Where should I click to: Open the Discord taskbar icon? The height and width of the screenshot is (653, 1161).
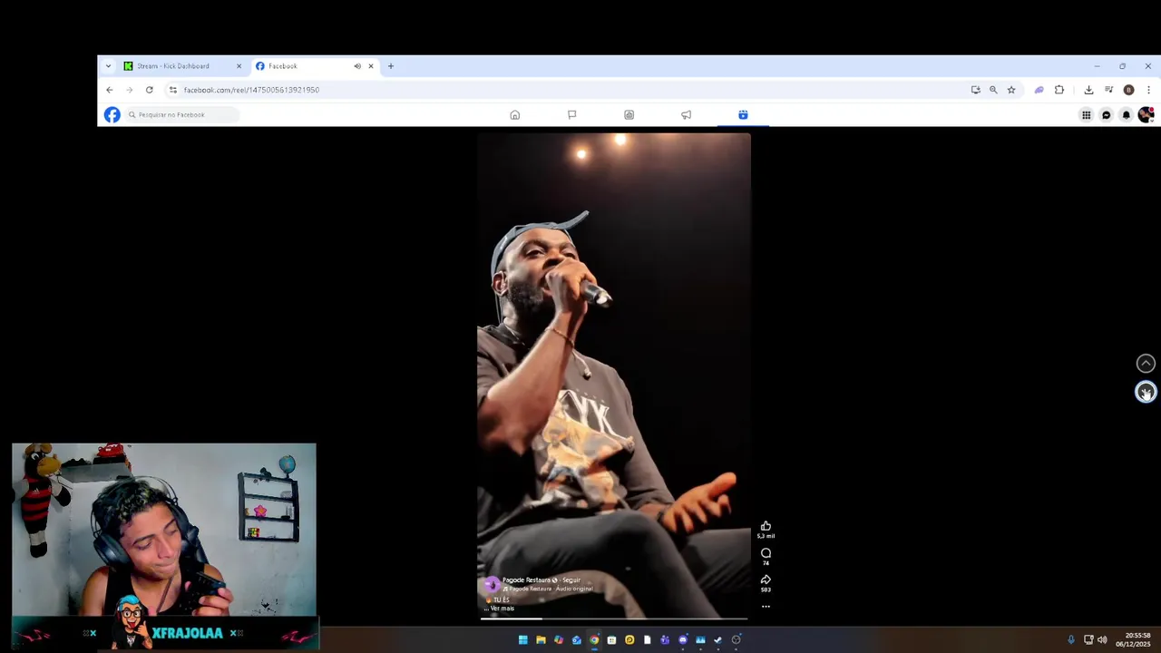(683, 639)
